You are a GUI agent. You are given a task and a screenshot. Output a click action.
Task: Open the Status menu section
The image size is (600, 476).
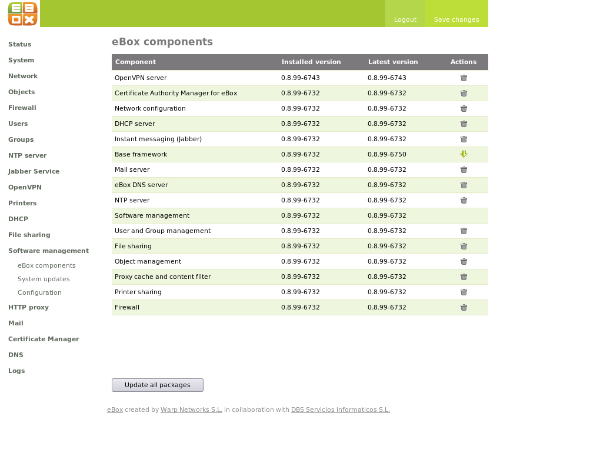coord(20,44)
